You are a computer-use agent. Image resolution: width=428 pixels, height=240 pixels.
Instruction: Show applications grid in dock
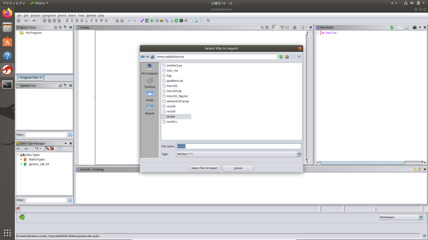pyautogui.click(x=7, y=233)
